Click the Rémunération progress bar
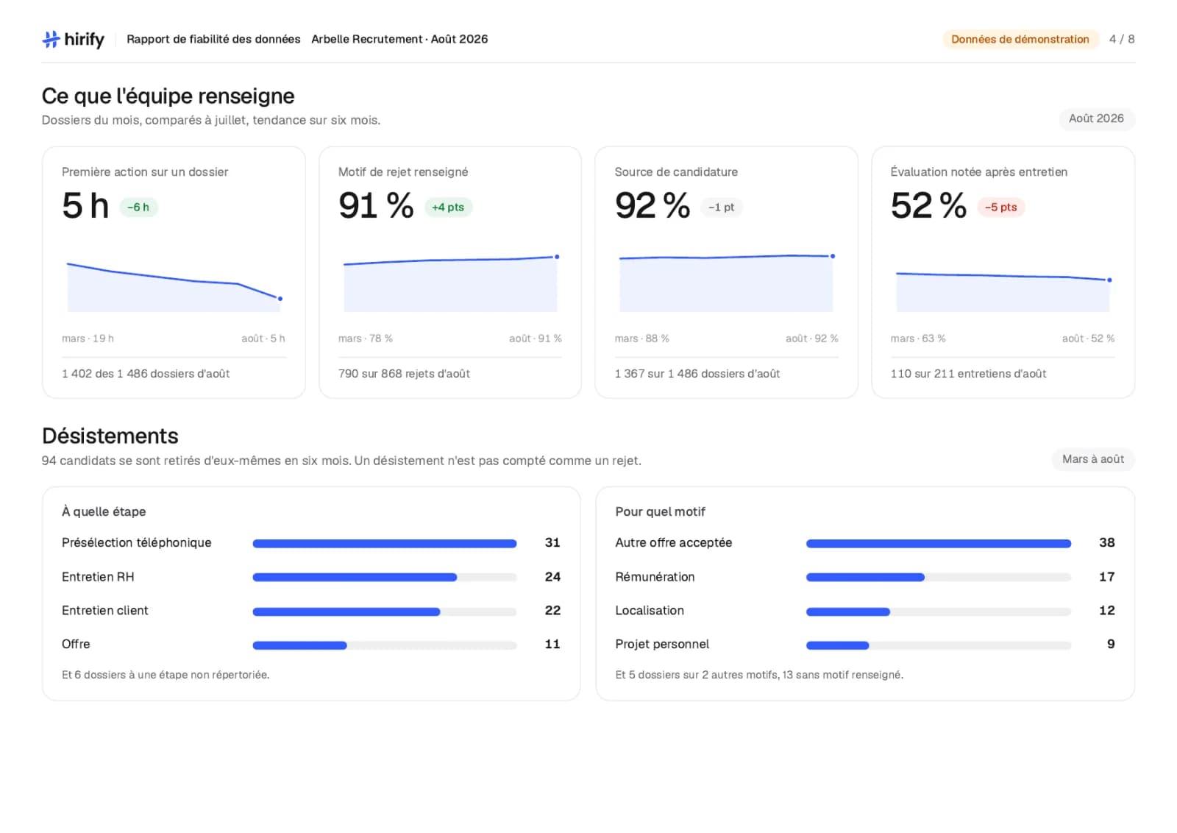The height and width of the screenshot is (833, 1177). [939, 578]
